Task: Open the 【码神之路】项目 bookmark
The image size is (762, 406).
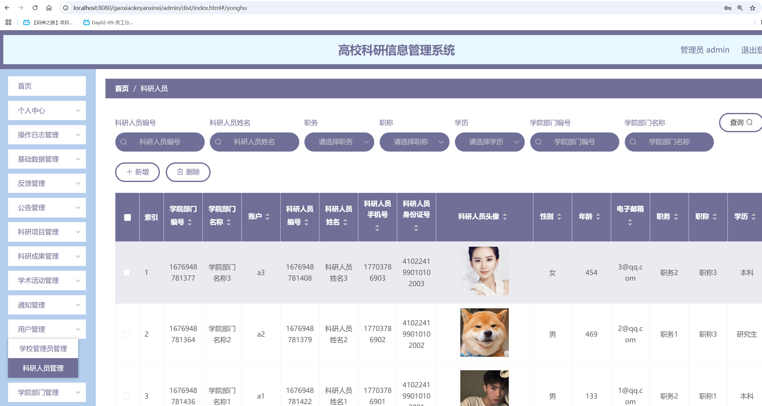Action: click(x=49, y=22)
